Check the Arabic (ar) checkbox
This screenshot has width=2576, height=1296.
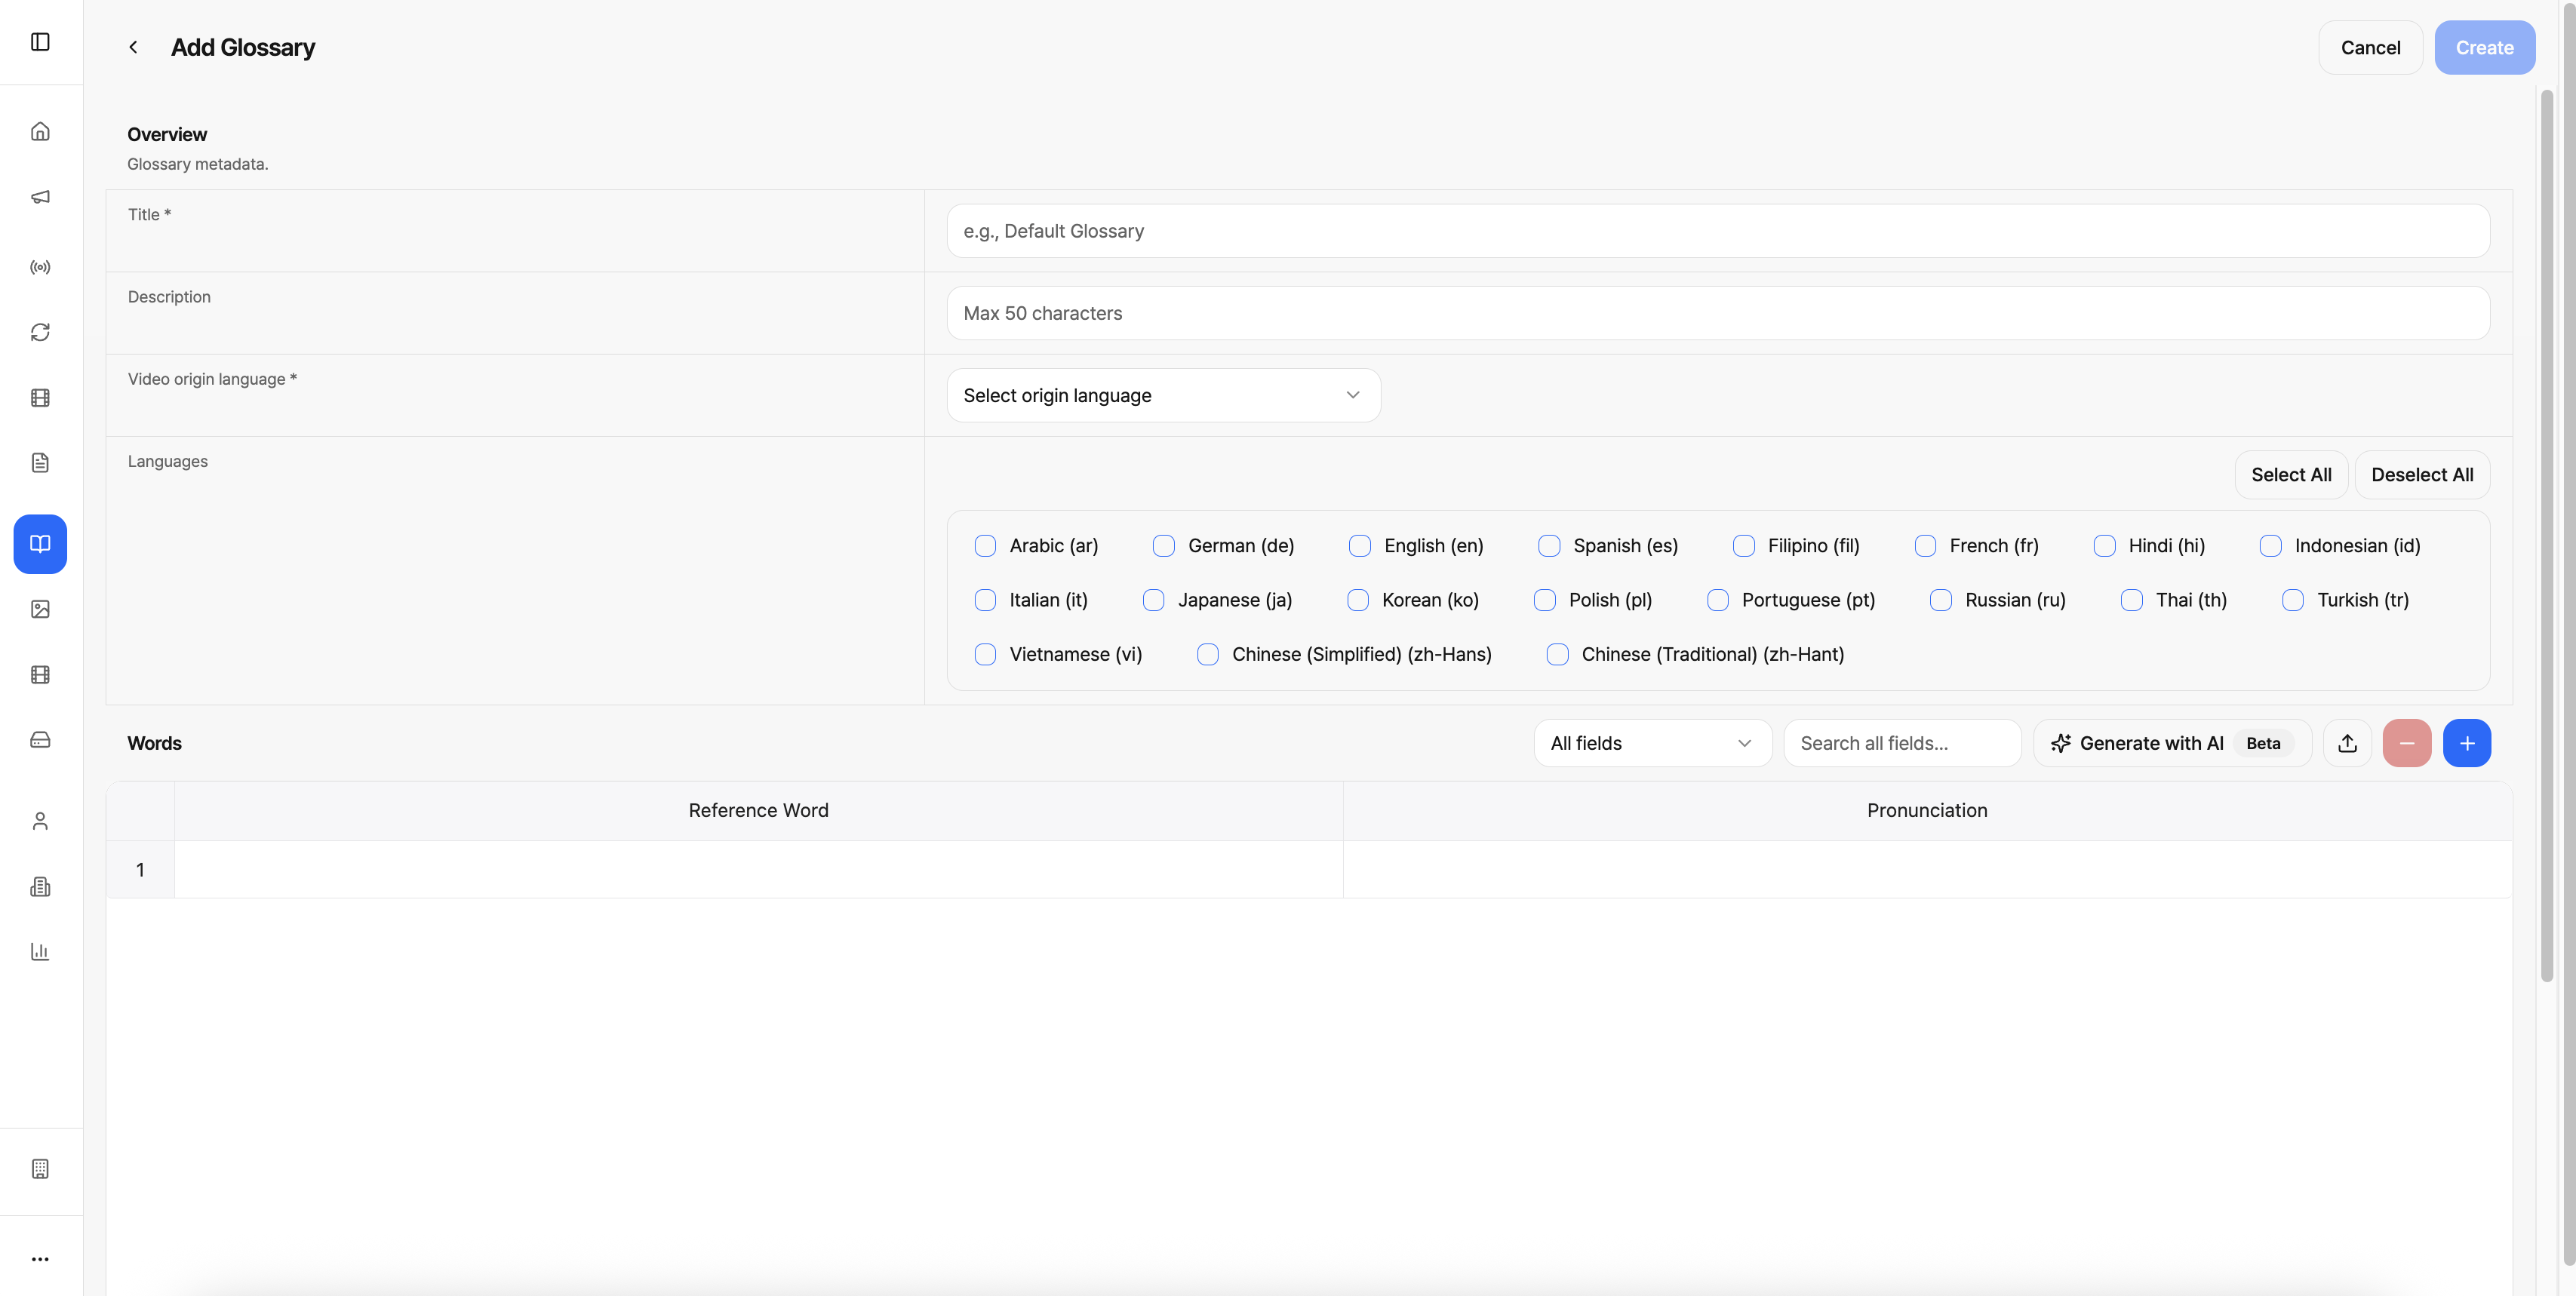tap(985, 546)
